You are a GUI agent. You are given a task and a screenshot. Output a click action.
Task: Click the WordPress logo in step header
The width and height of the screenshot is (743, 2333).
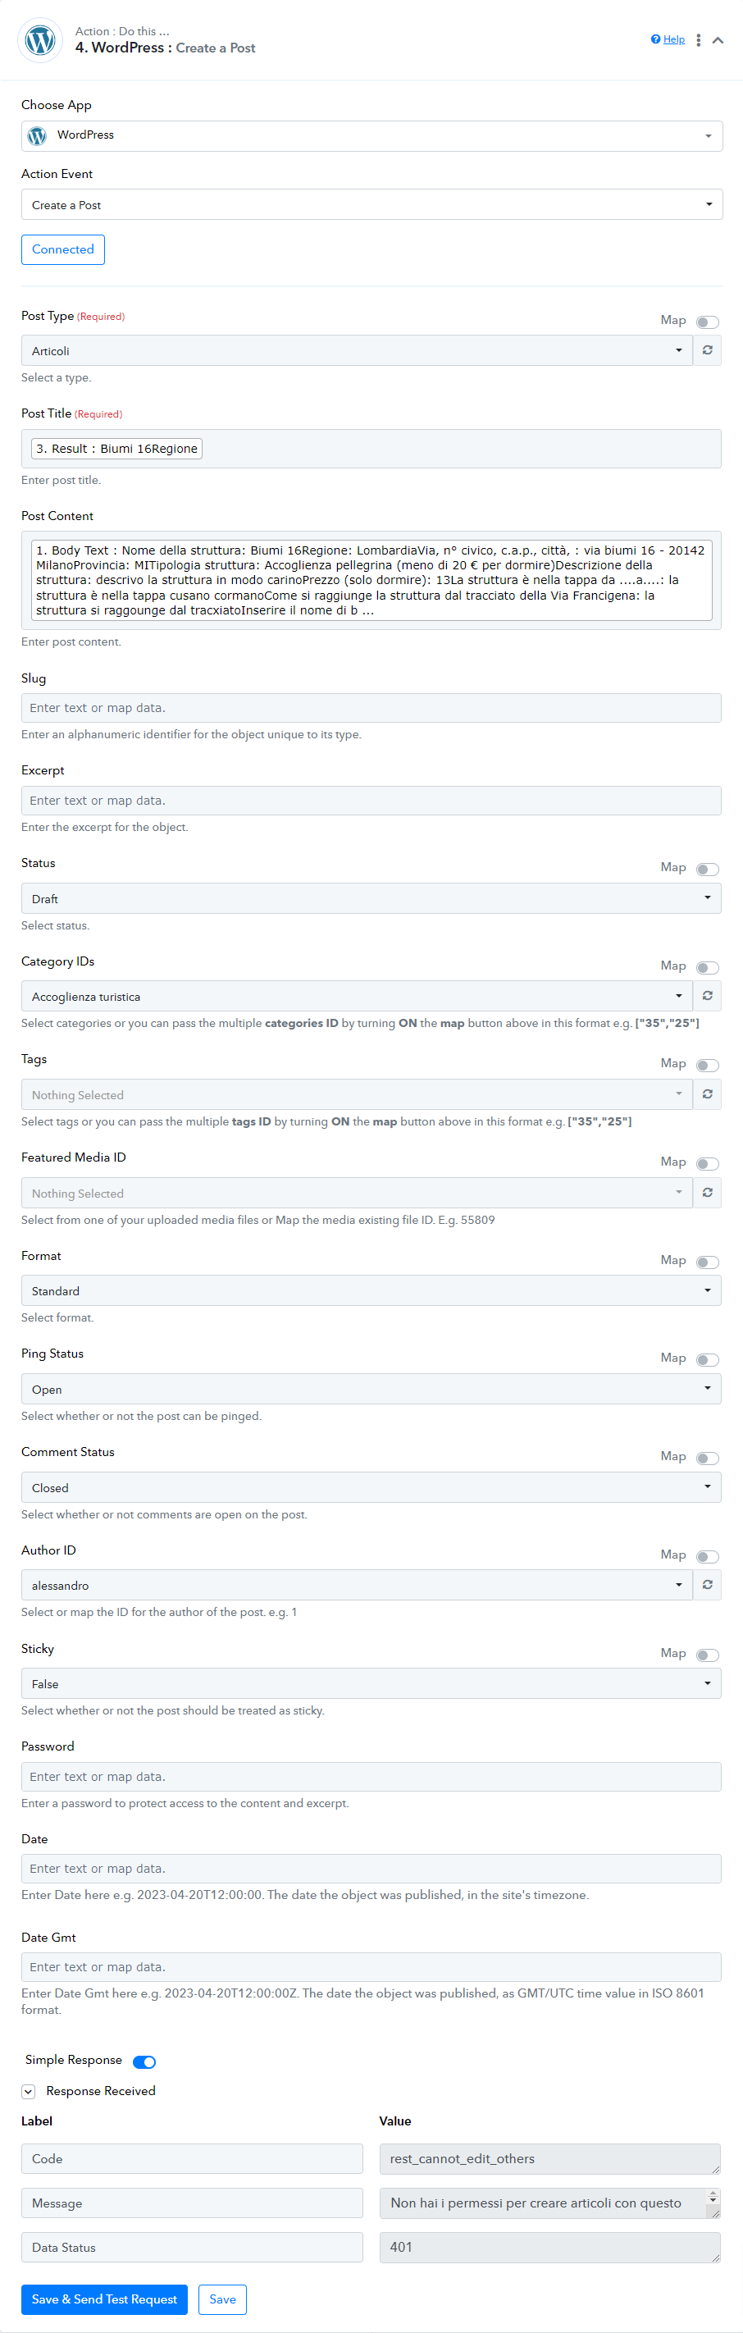click(x=41, y=40)
